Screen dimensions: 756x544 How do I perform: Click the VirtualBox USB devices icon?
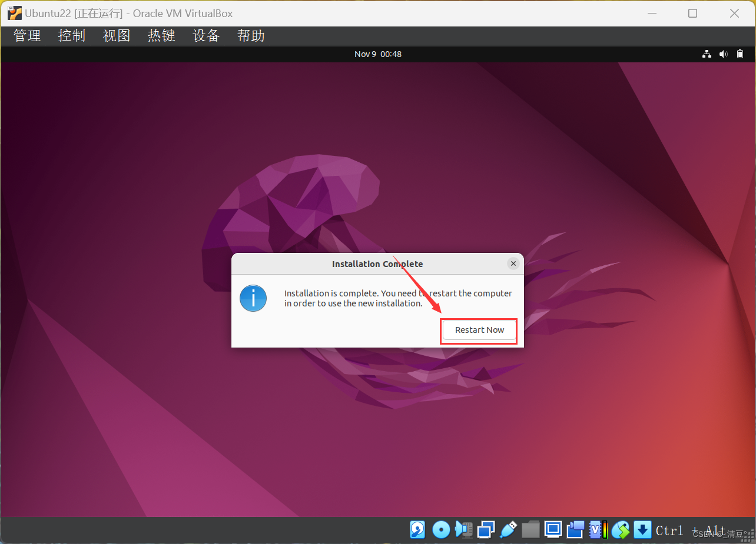point(508,530)
